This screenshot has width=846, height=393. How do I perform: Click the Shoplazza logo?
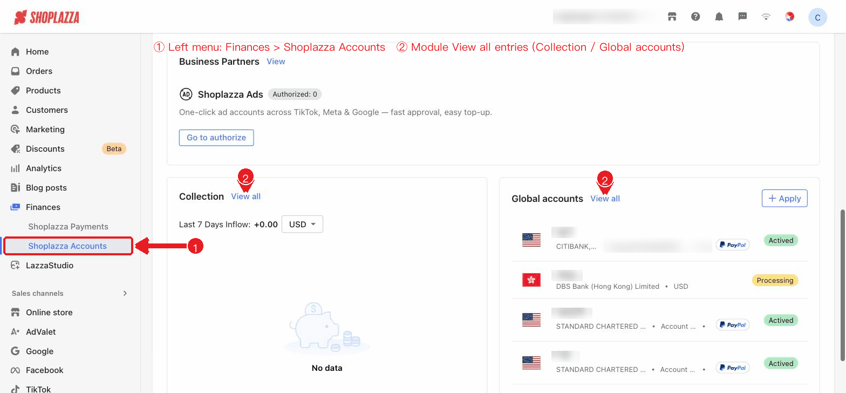(46, 17)
